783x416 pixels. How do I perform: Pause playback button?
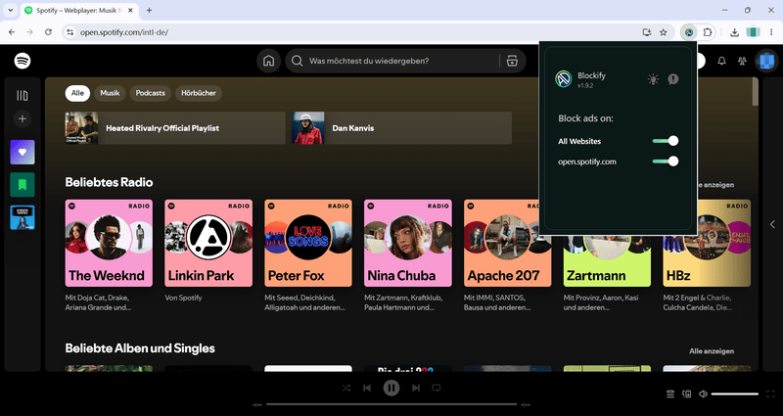click(391, 388)
